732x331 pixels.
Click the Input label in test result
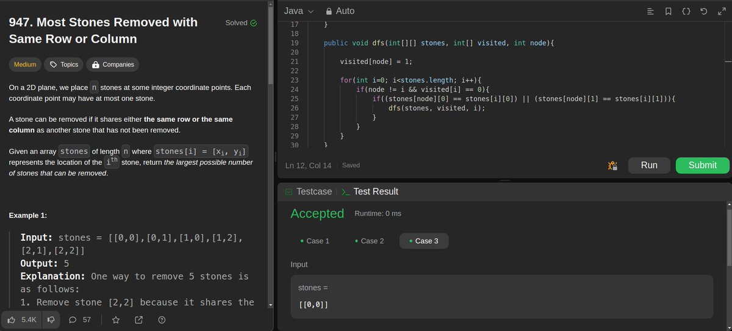tap(300, 265)
